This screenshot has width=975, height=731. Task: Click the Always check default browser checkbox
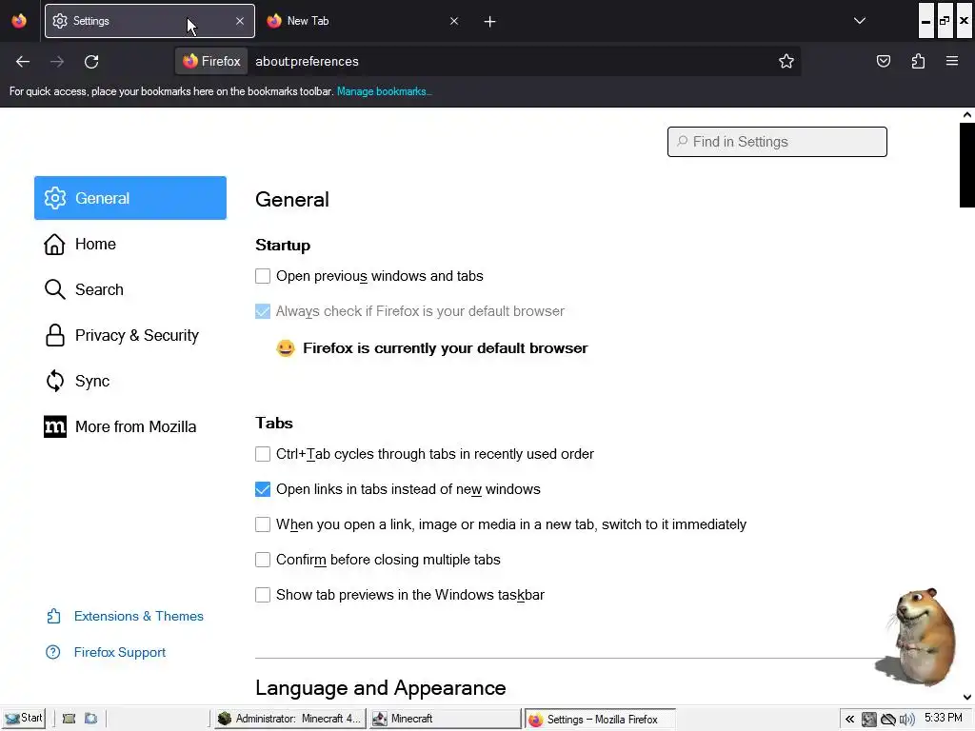pos(263,311)
